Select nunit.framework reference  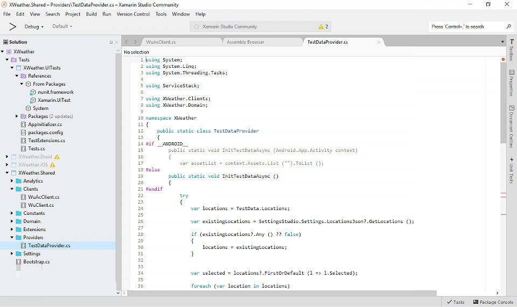[x=55, y=92]
